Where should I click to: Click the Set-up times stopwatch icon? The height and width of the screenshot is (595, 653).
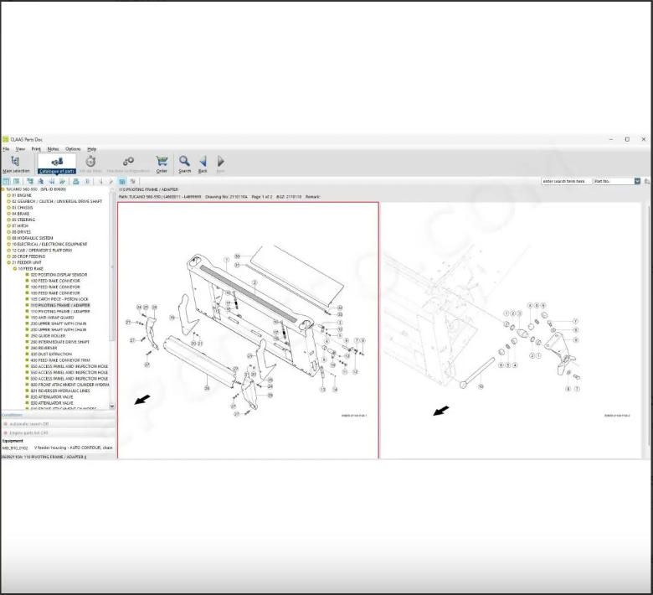(x=90, y=163)
